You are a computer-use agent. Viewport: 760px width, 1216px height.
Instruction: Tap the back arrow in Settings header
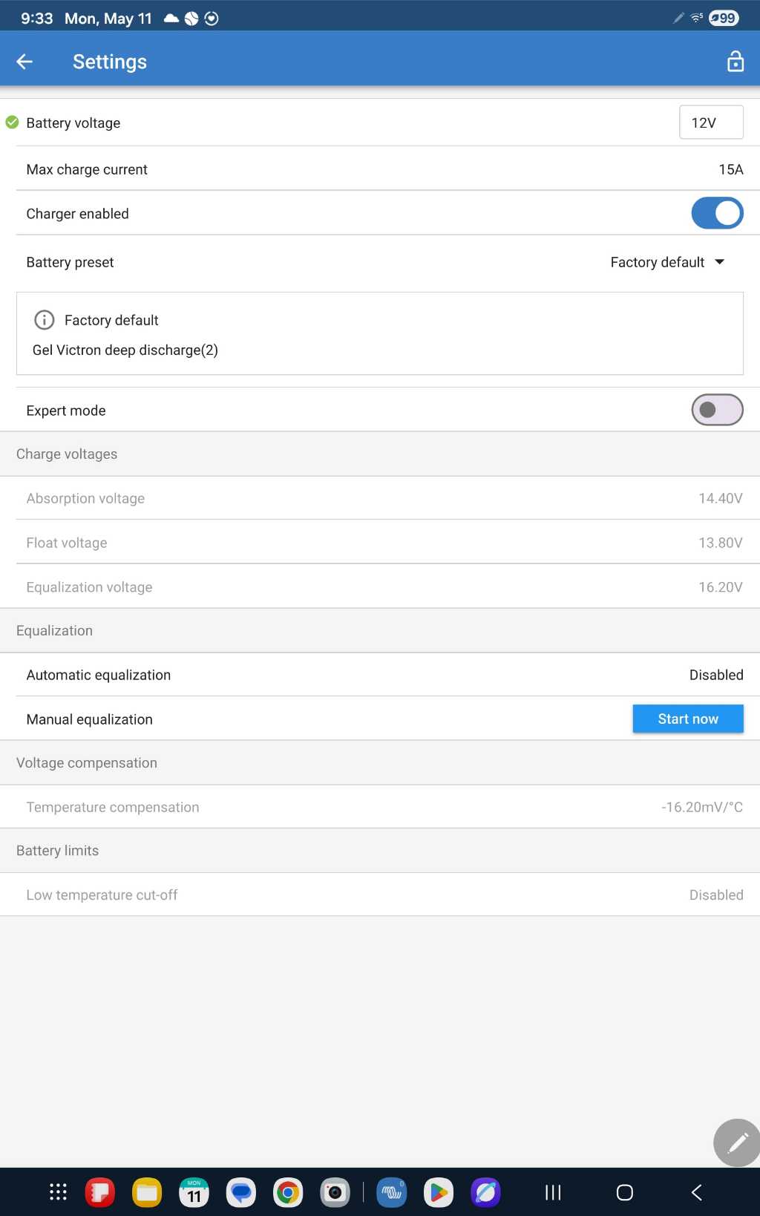(24, 62)
